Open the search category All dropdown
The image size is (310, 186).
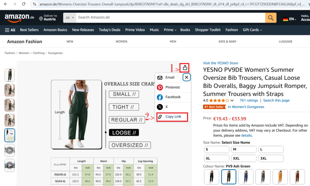(x=70, y=18)
